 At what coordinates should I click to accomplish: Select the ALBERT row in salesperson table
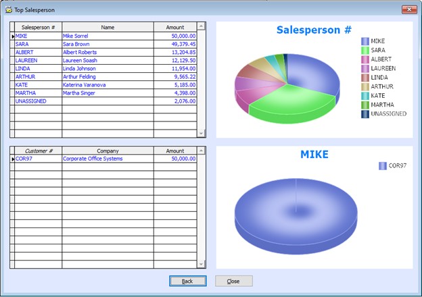pos(38,52)
